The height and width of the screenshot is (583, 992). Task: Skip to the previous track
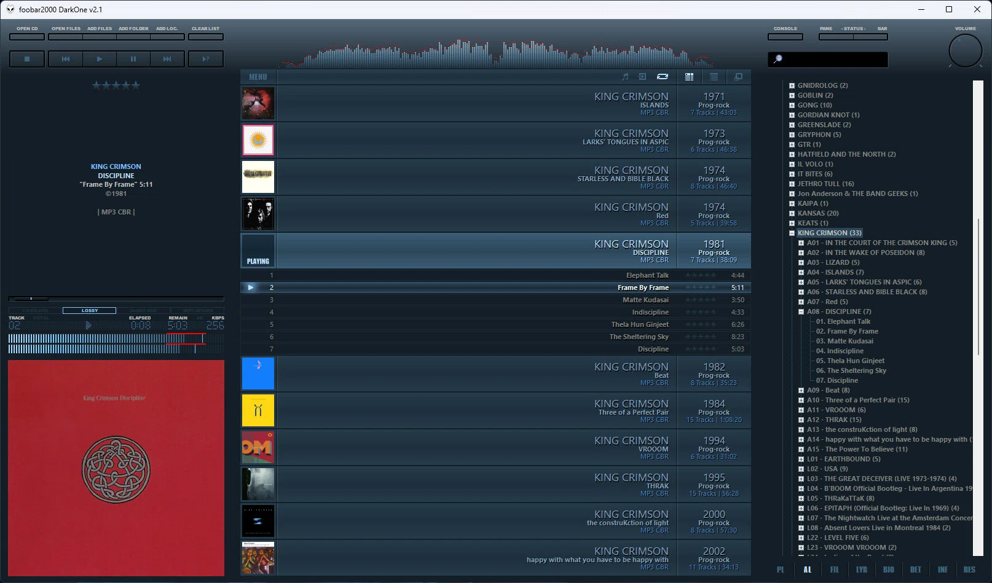pyautogui.click(x=66, y=59)
